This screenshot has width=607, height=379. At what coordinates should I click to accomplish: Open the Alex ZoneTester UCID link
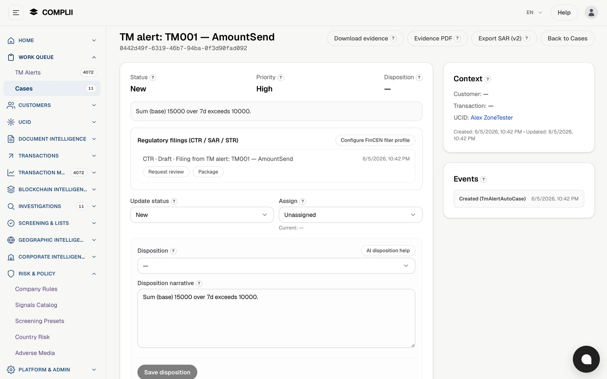point(492,118)
